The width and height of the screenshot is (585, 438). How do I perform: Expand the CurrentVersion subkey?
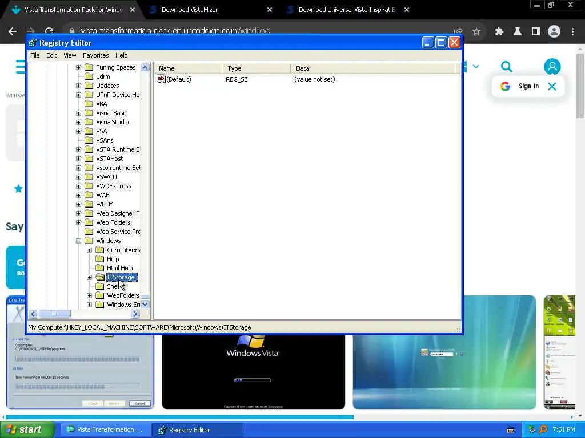(x=89, y=250)
